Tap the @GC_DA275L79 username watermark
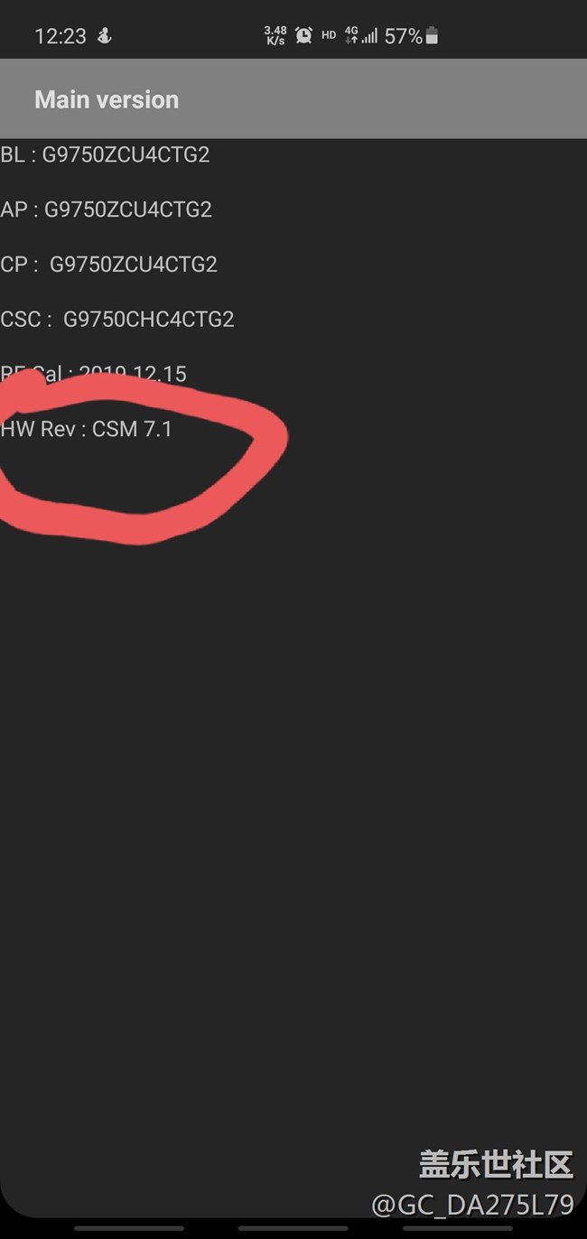Image resolution: width=587 pixels, height=1239 pixels. tap(472, 1204)
